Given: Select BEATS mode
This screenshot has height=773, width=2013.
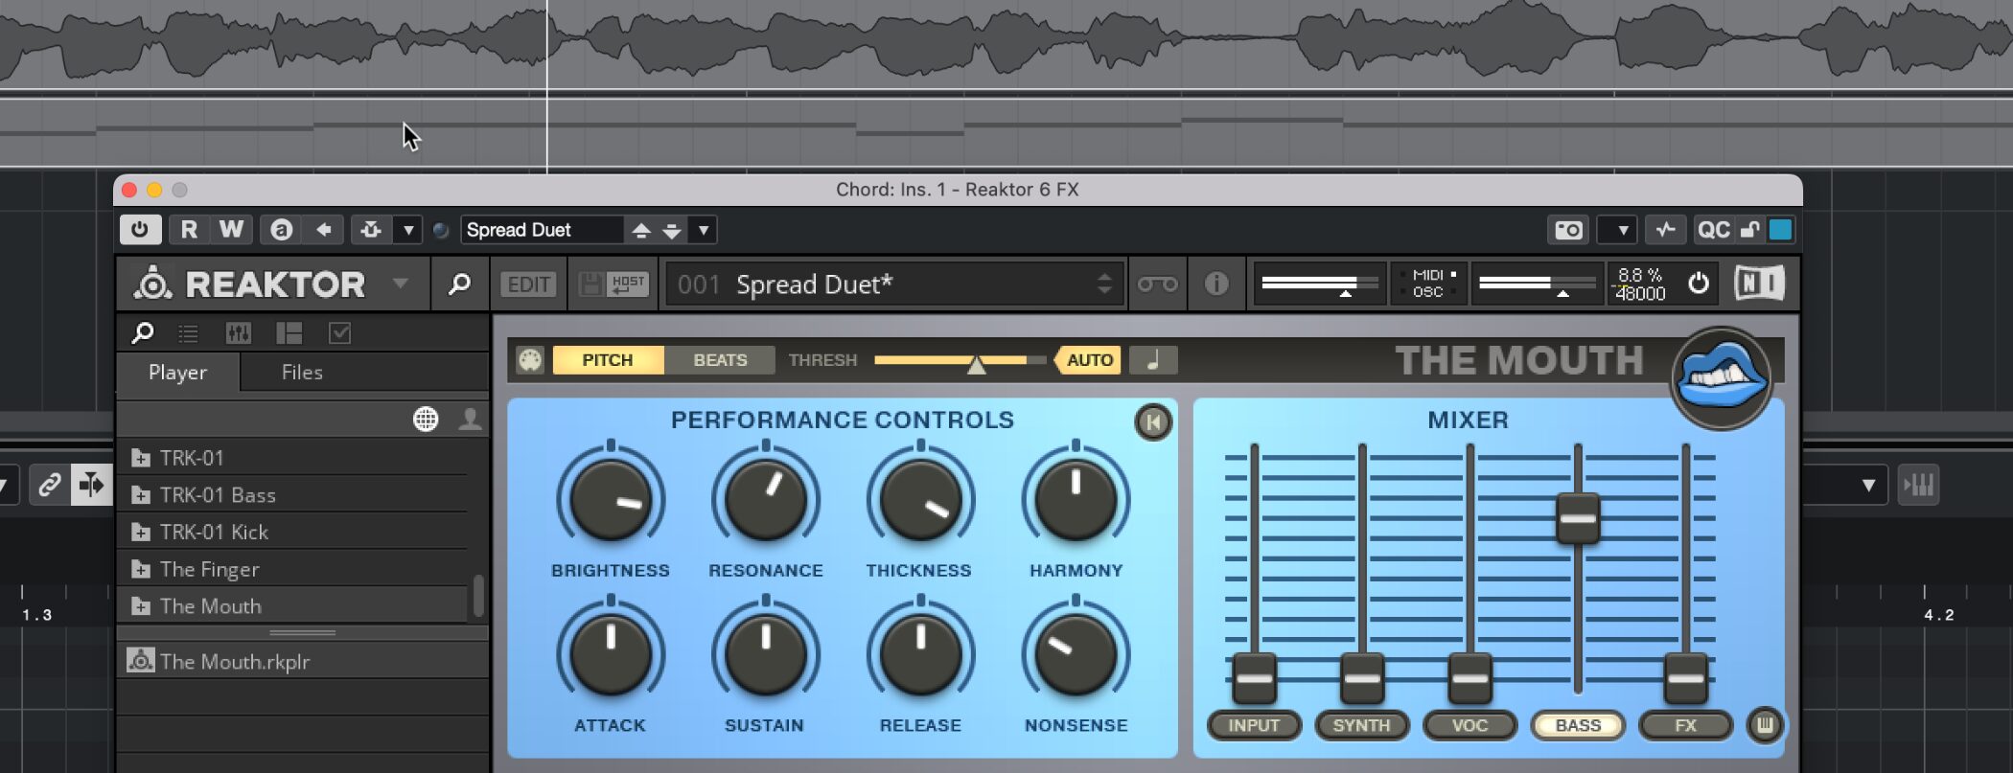Looking at the screenshot, I should (720, 360).
